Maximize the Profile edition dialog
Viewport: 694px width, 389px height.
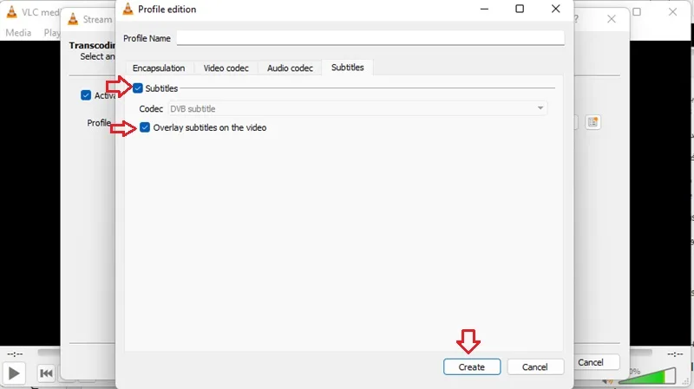tap(520, 9)
